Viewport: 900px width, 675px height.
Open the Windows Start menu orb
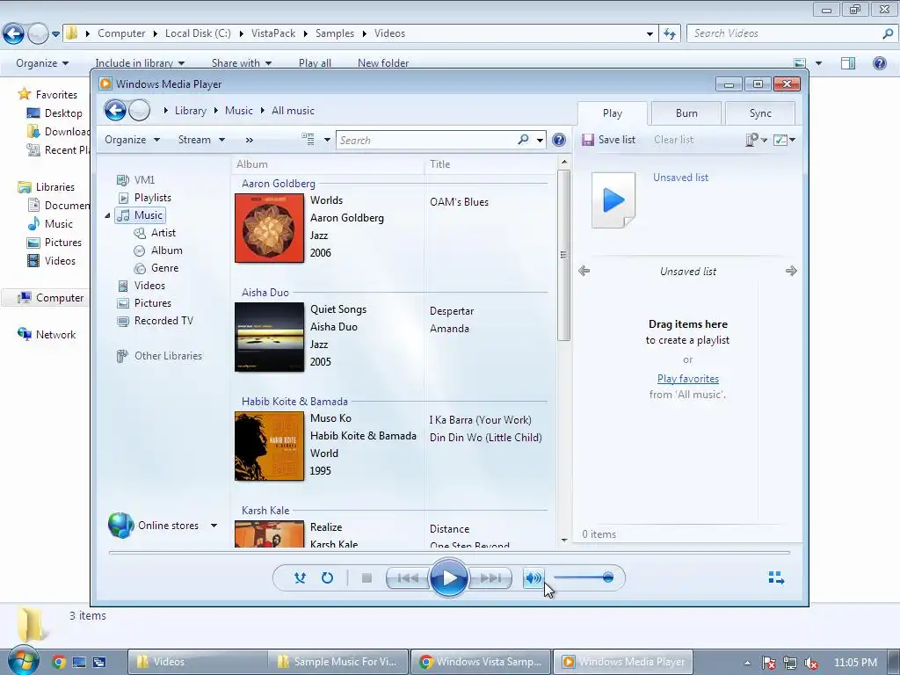(x=23, y=661)
